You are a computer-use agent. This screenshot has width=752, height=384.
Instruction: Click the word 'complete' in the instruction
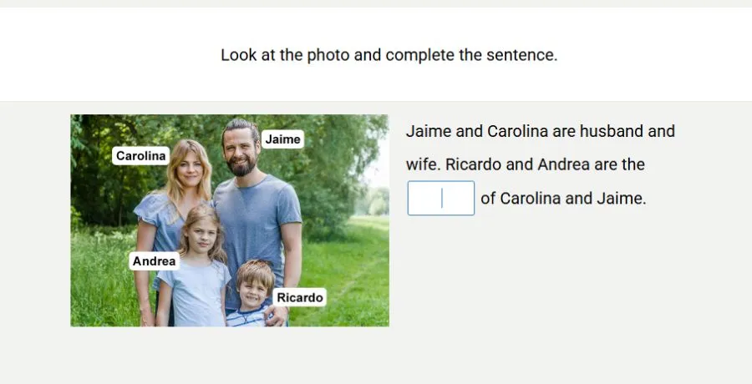click(x=423, y=55)
